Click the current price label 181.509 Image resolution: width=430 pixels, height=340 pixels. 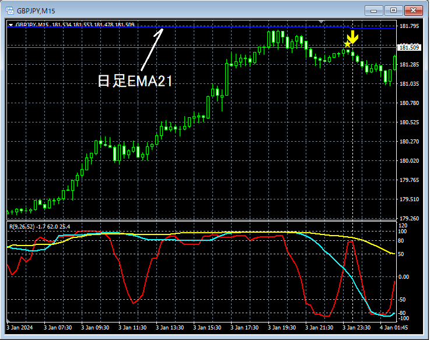click(x=409, y=47)
